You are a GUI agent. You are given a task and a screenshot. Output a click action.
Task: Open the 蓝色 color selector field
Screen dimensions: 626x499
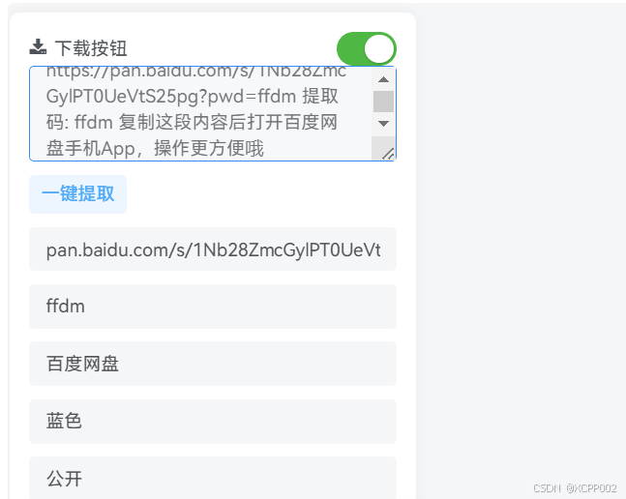pyautogui.click(x=213, y=422)
